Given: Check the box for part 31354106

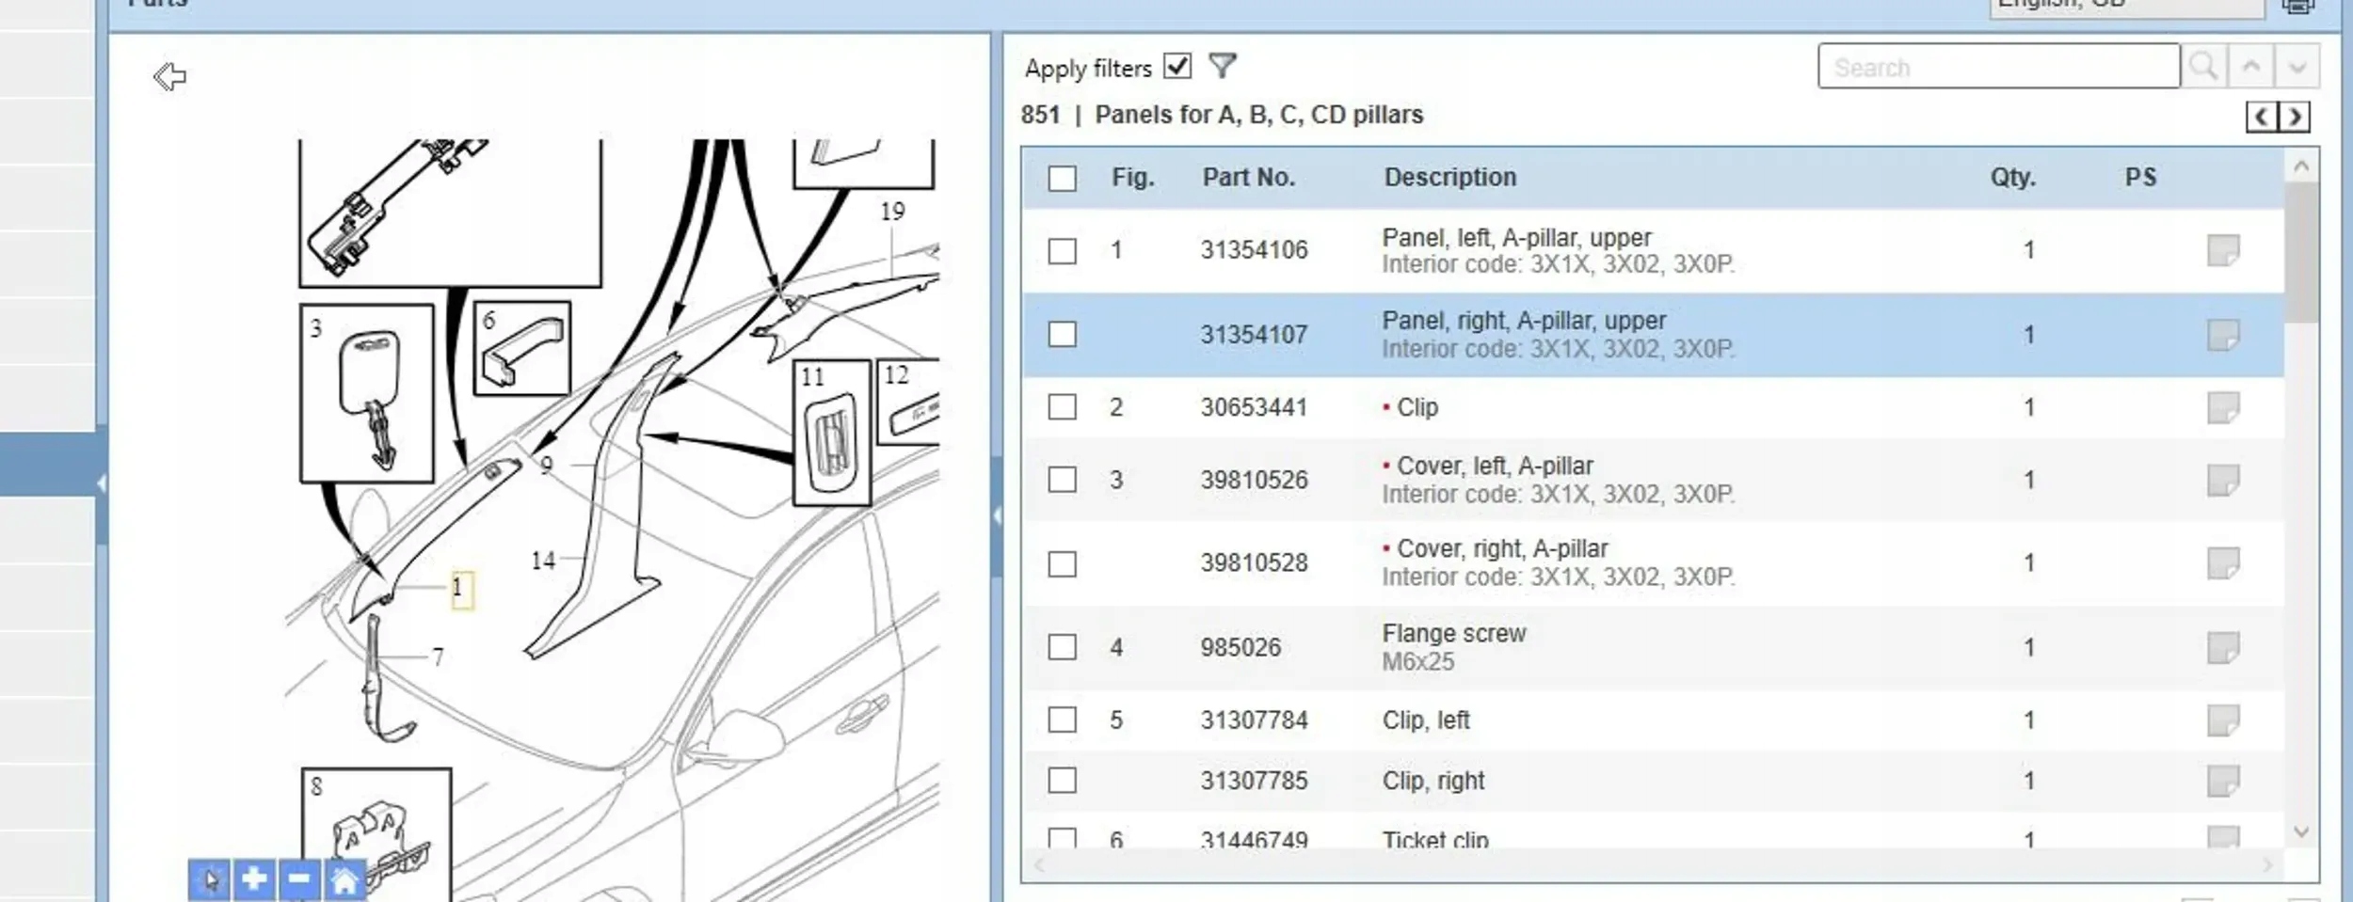Looking at the screenshot, I should [1063, 251].
